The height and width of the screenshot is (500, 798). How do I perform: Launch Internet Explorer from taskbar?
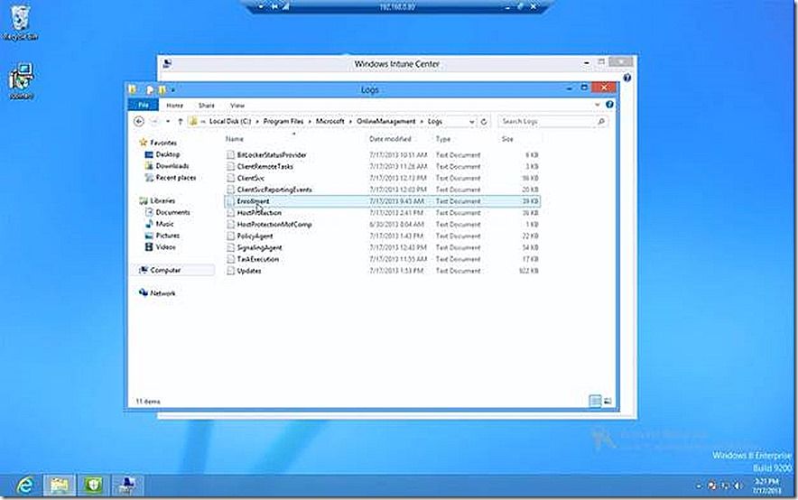25,486
